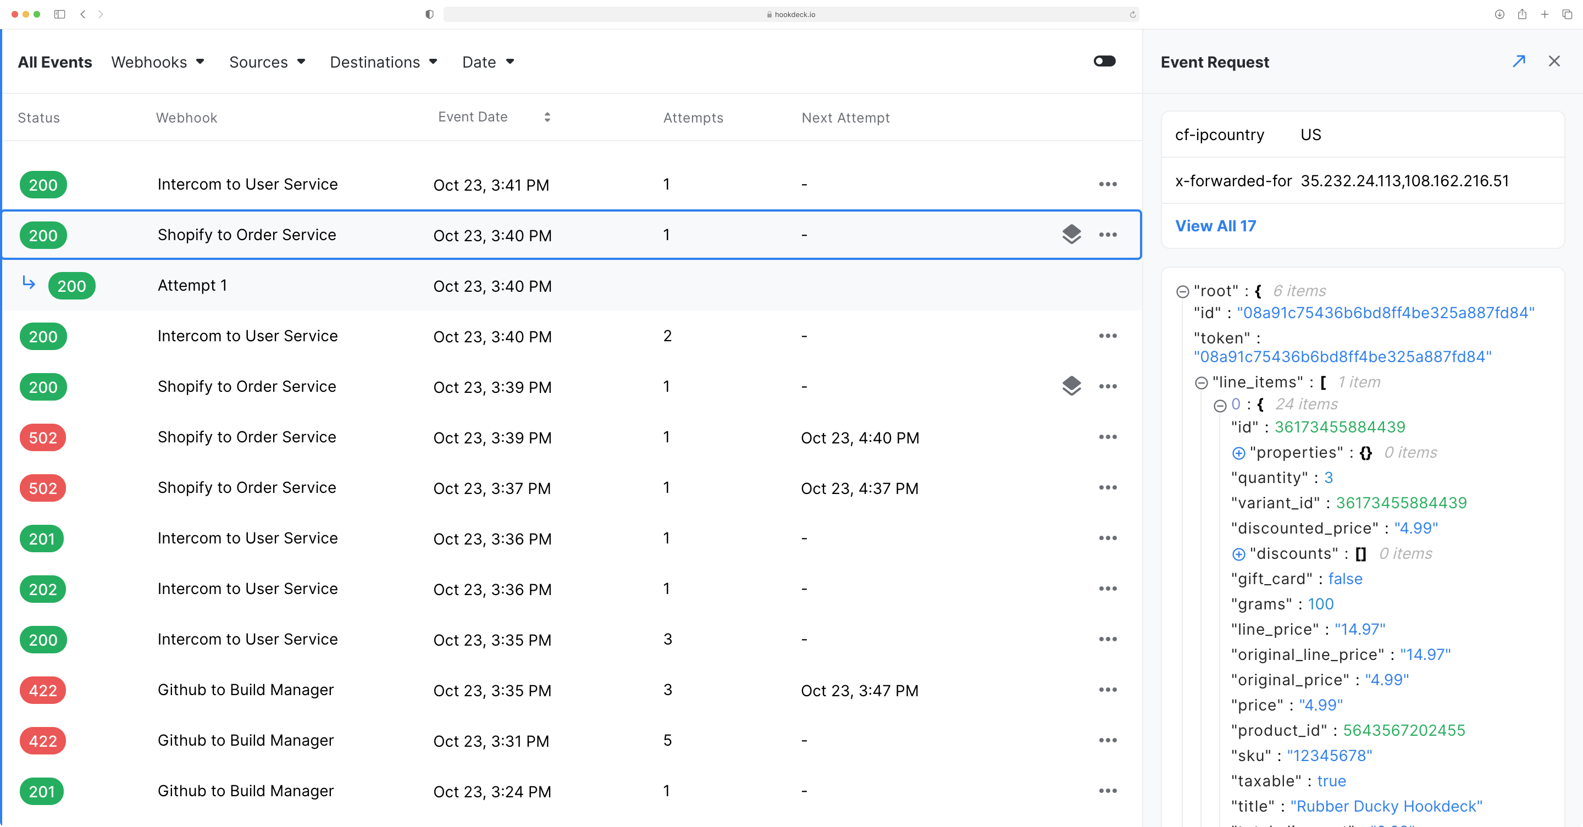The image size is (1583, 827).
Task: Expand the "properties" JSON object
Action: click(x=1239, y=453)
